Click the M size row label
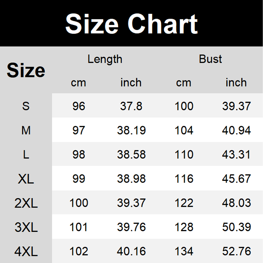Screen dimensions: 263x263 point(26,131)
